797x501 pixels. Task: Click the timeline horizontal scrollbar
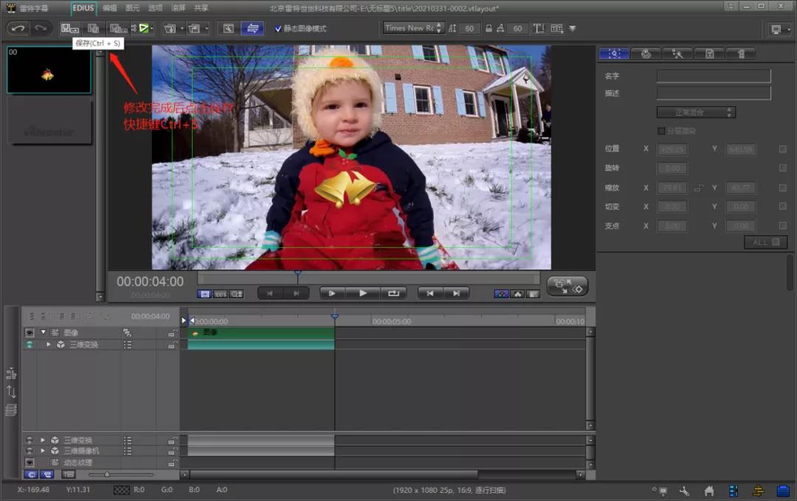click(x=334, y=474)
